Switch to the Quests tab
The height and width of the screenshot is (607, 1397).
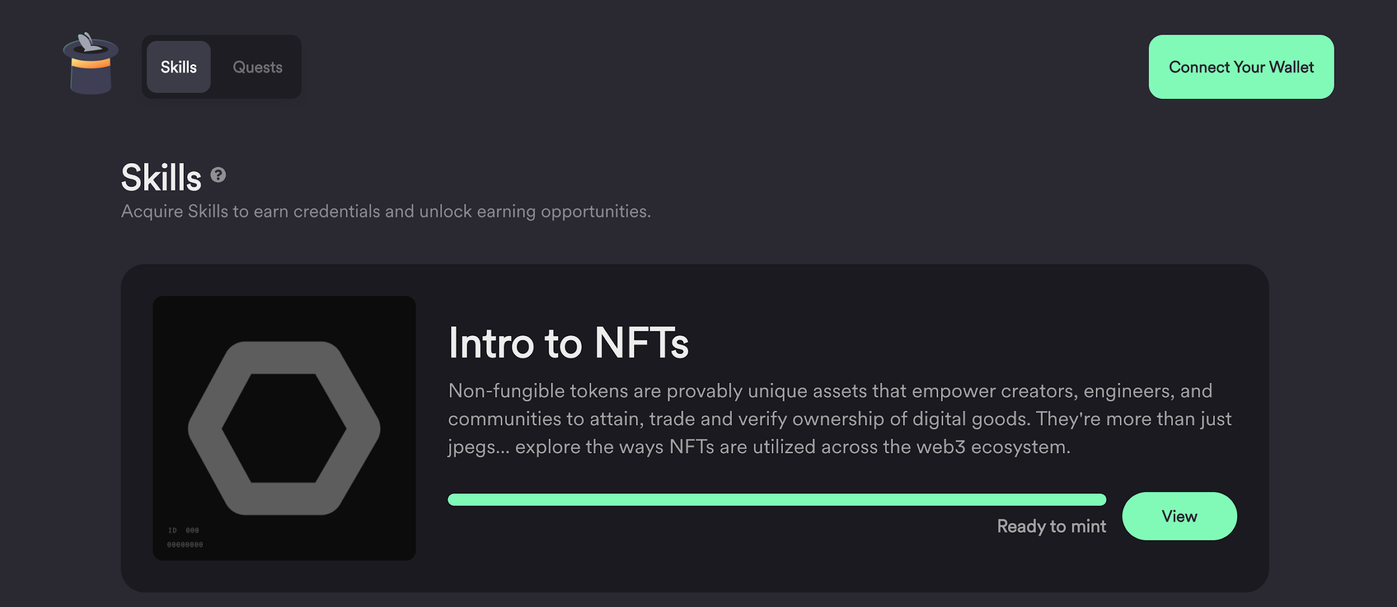click(x=257, y=67)
